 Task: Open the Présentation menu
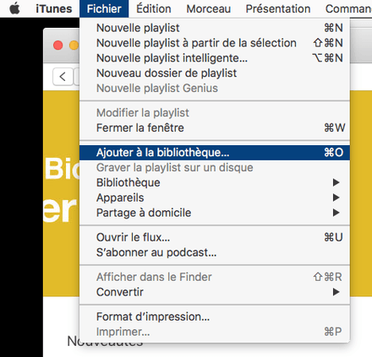click(x=278, y=8)
